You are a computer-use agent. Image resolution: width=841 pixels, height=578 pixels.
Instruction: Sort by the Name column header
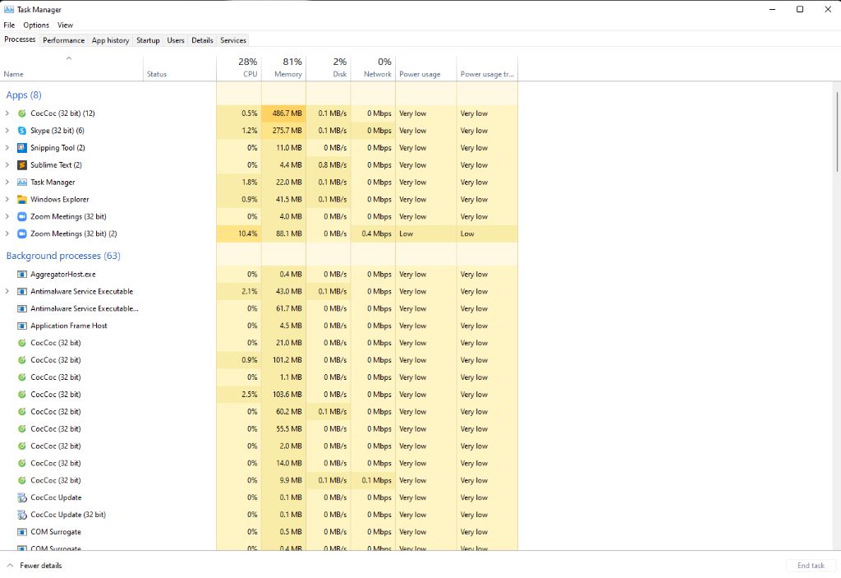[72, 68]
